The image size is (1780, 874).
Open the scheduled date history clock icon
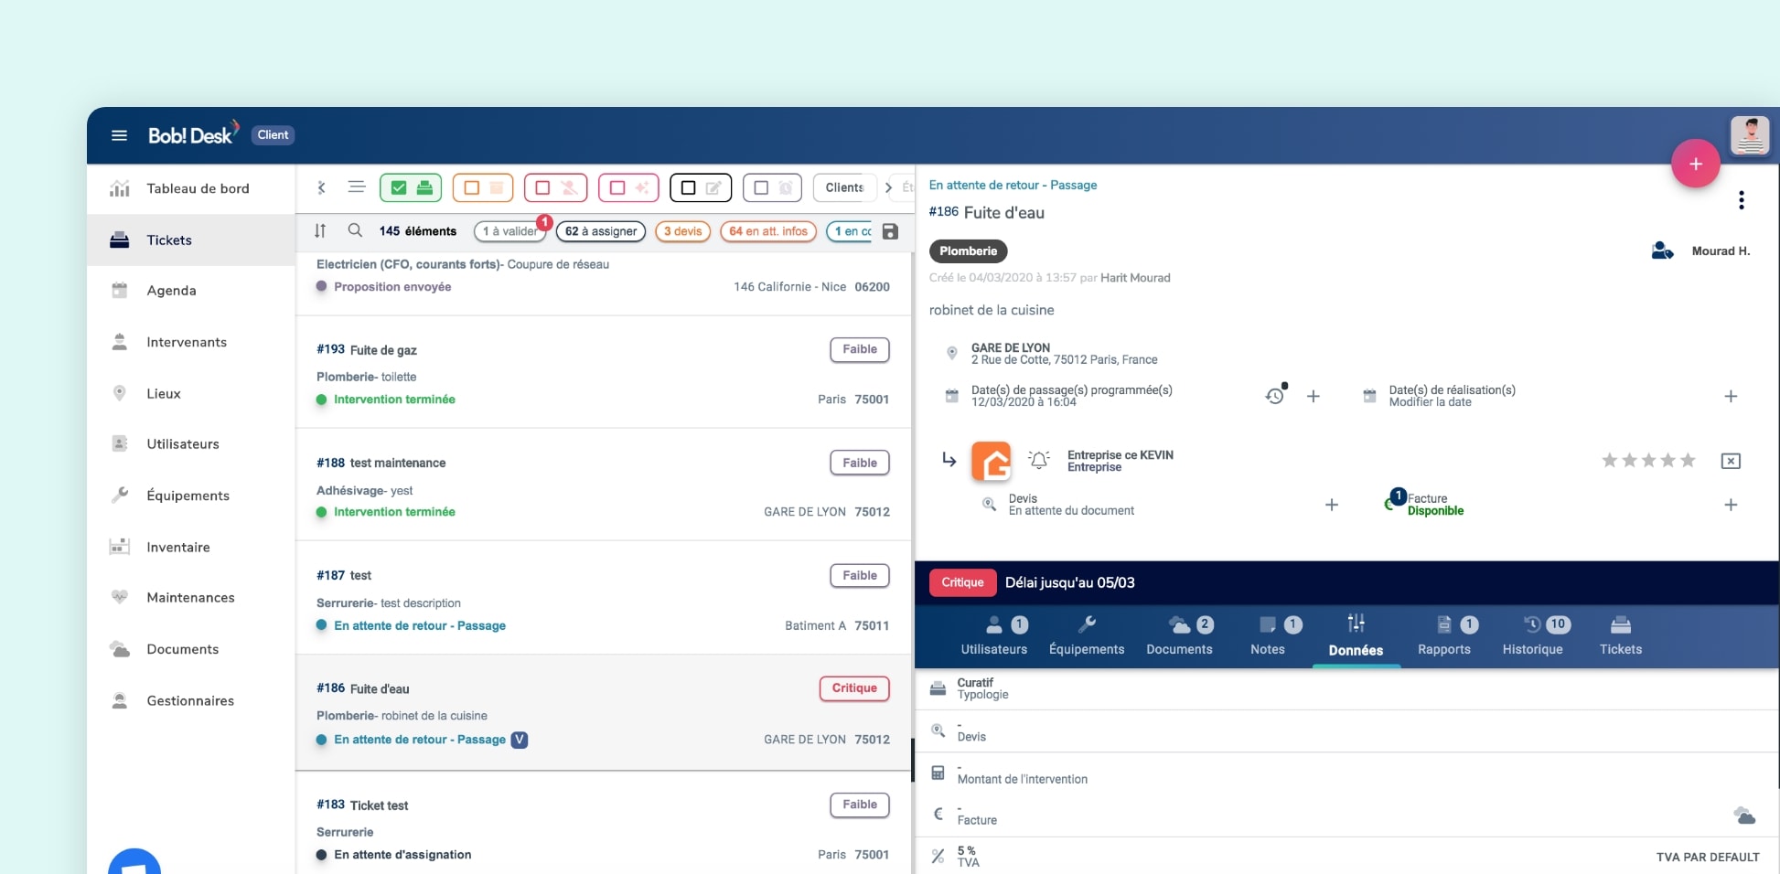pyautogui.click(x=1274, y=396)
